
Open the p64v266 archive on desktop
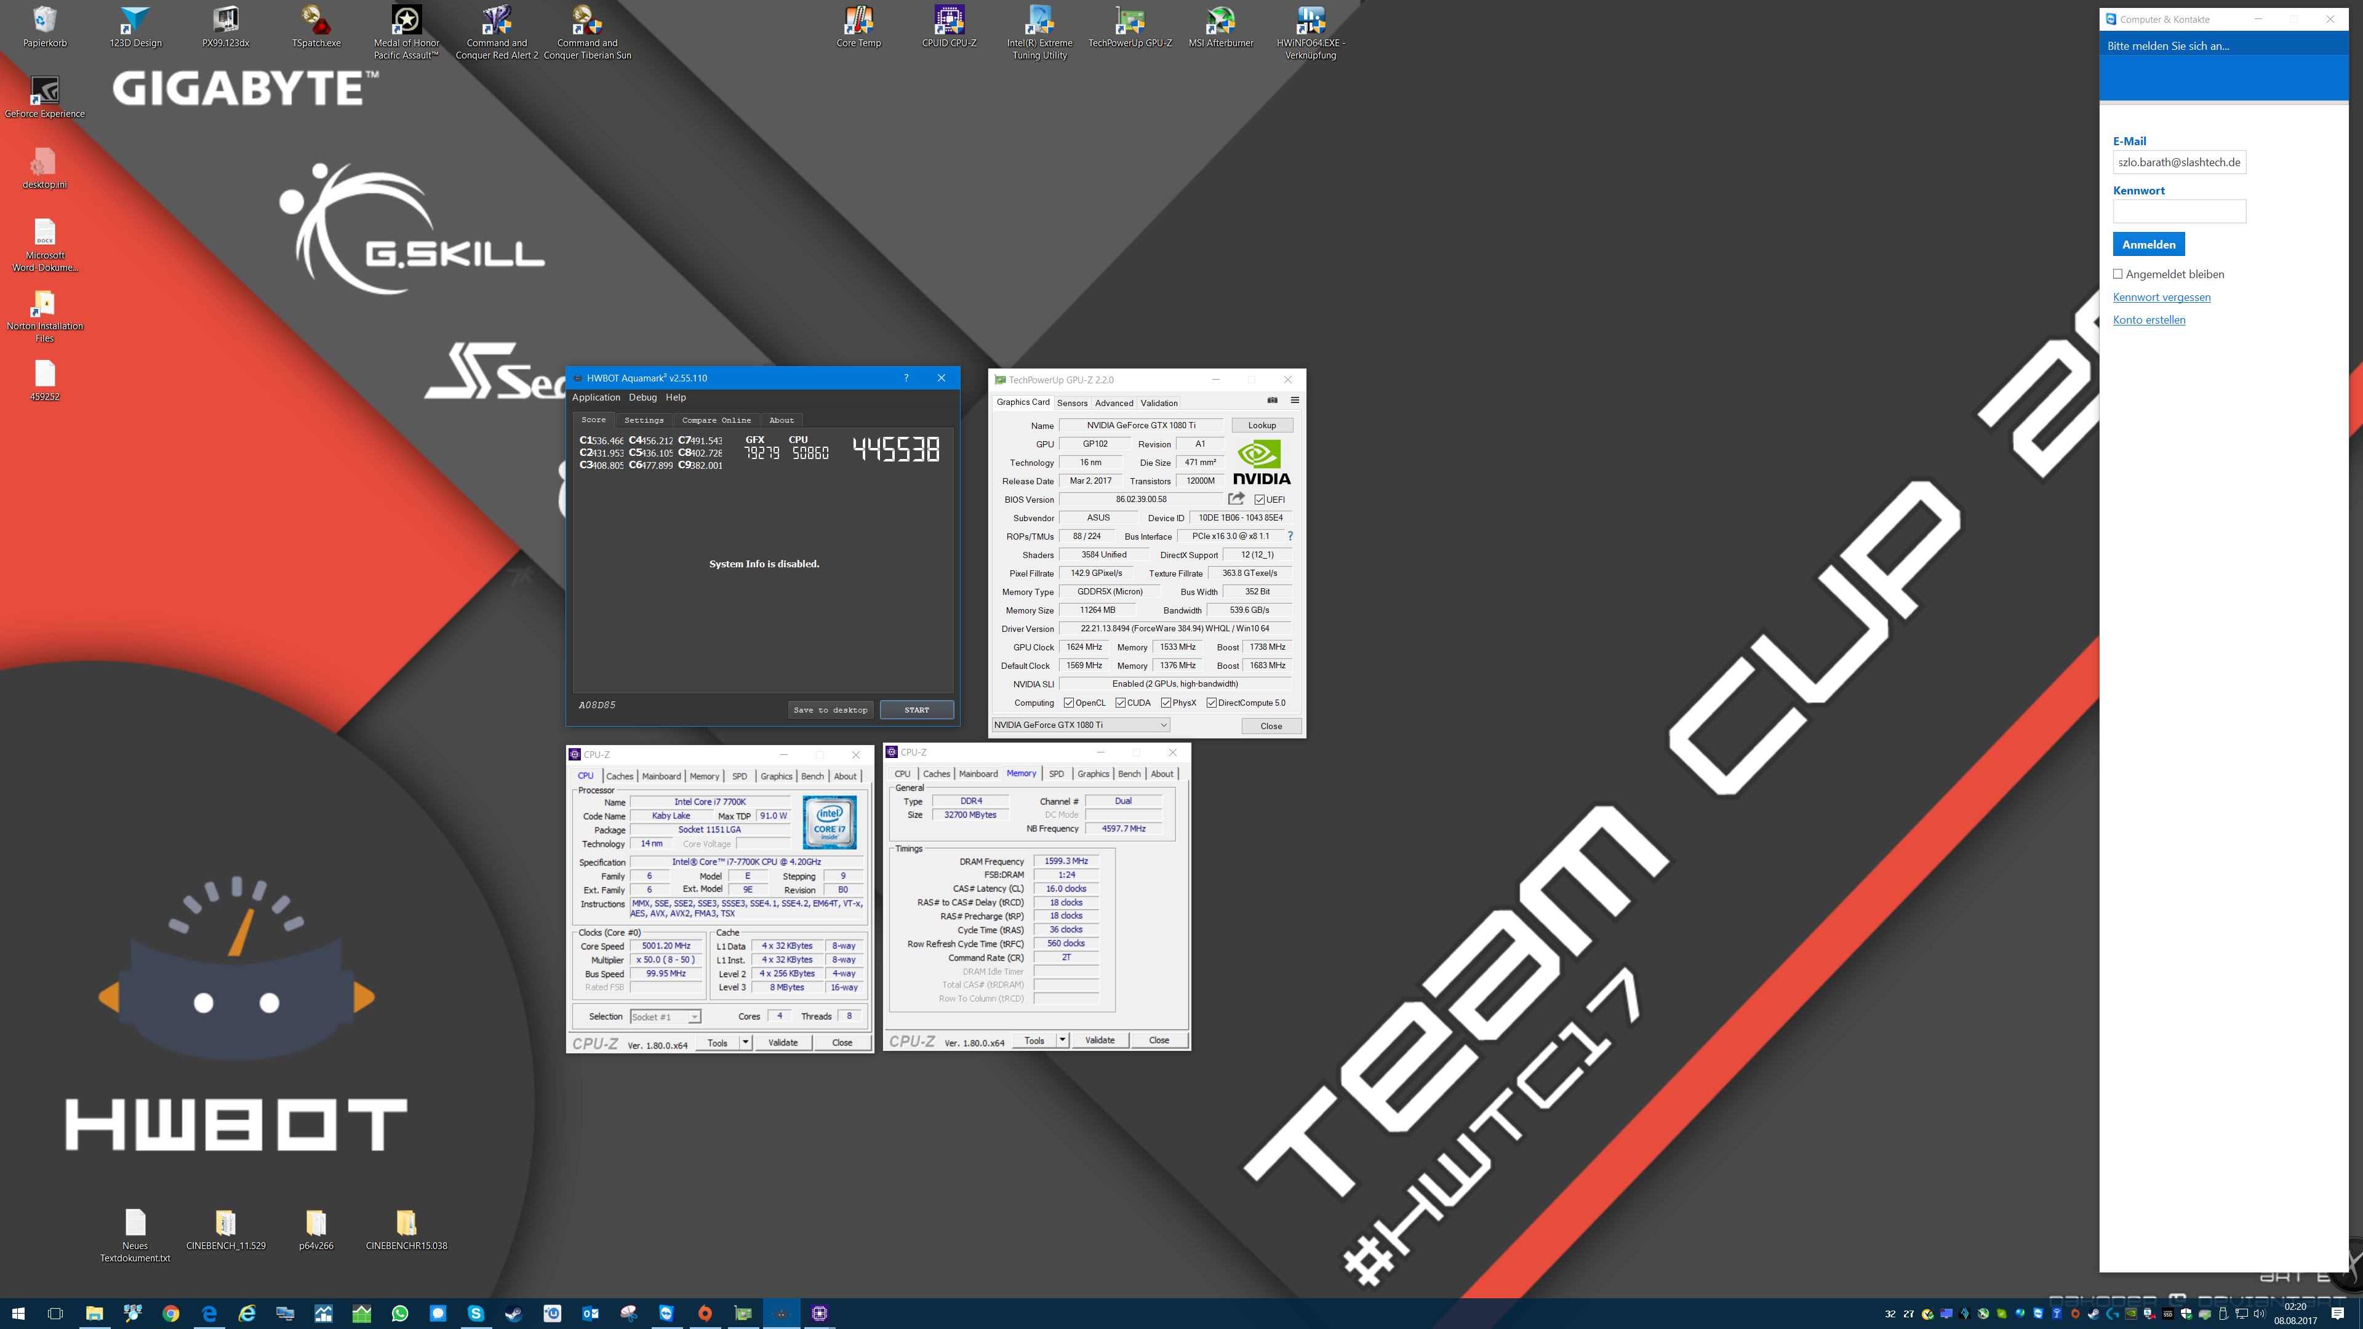point(316,1229)
